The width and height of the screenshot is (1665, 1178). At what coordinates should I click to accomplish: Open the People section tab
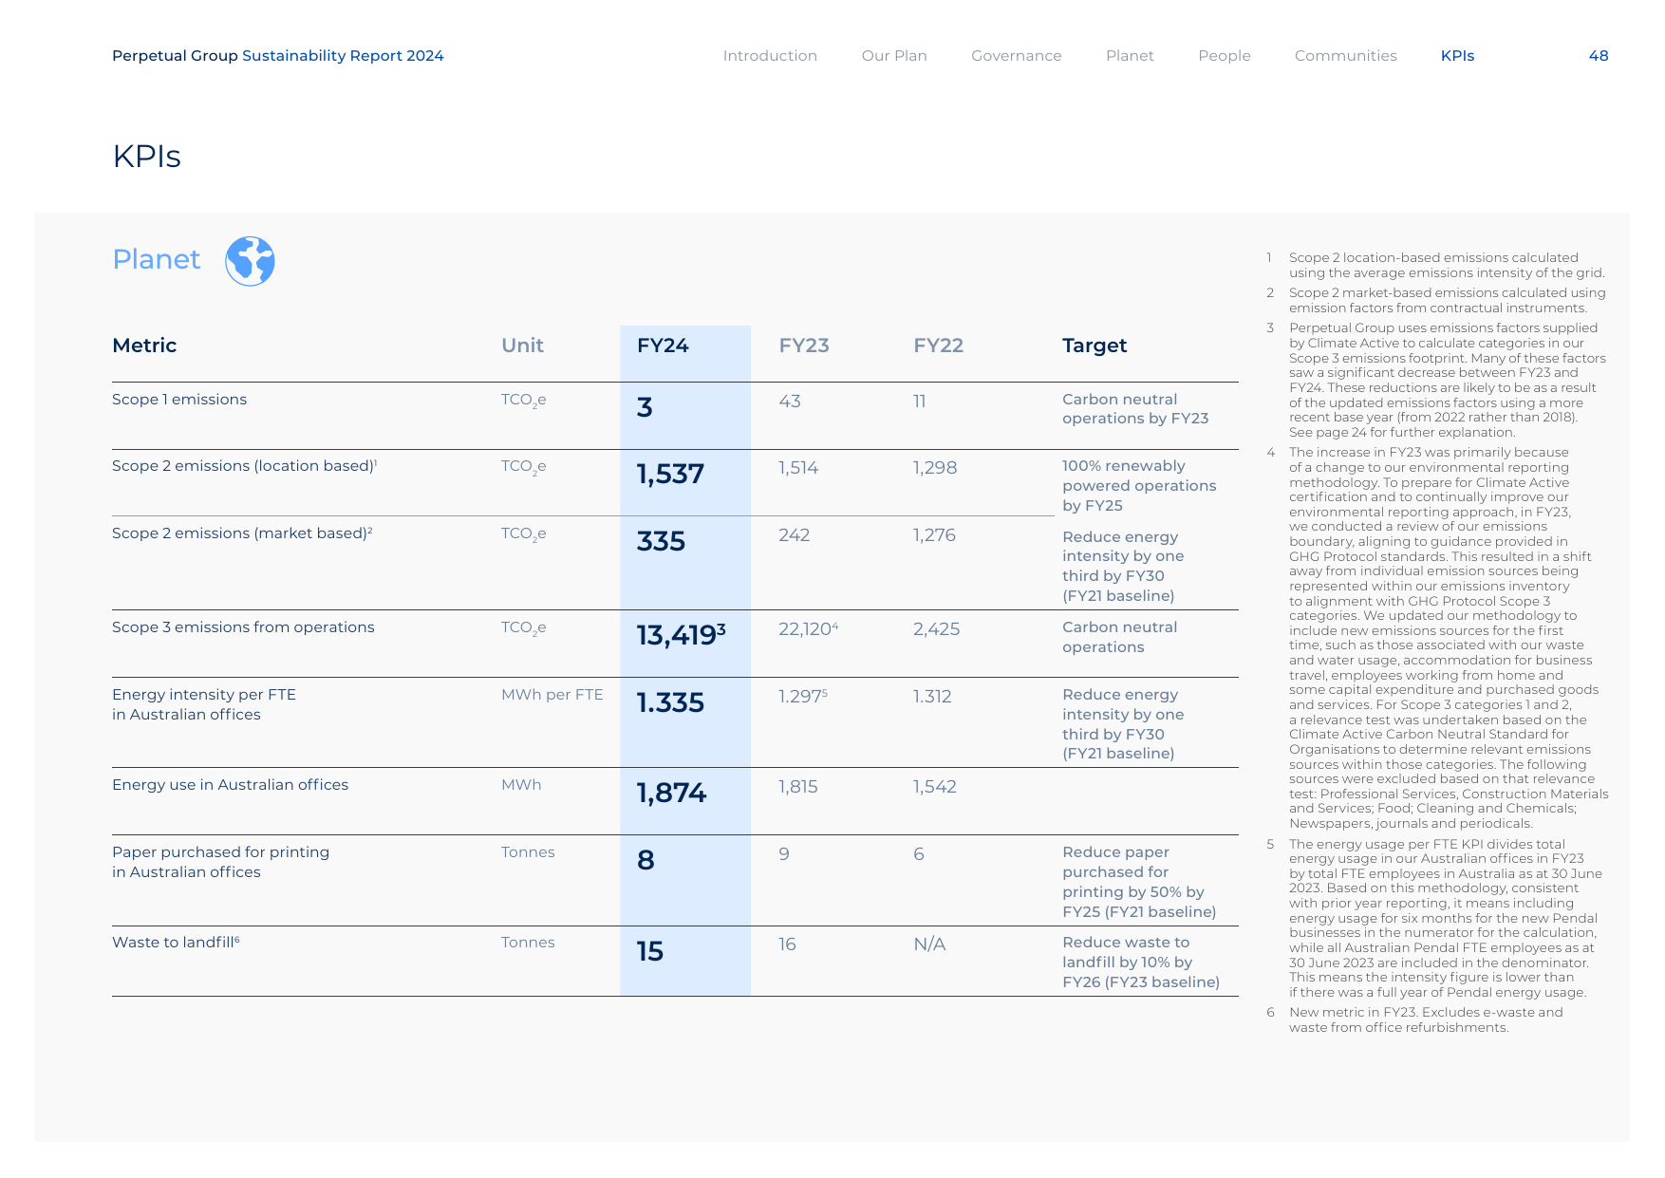point(1224,56)
